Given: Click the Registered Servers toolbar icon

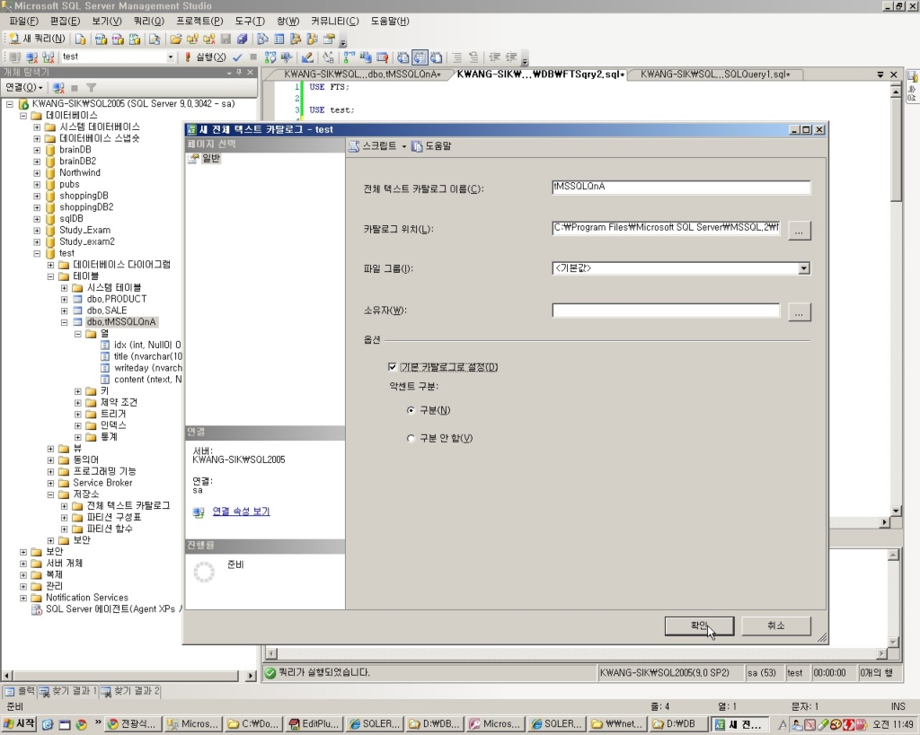Looking at the screenshot, I should tap(262, 39).
